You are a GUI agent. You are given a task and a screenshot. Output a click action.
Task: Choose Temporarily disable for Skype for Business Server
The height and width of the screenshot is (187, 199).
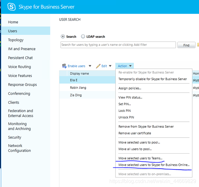pos(152,79)
